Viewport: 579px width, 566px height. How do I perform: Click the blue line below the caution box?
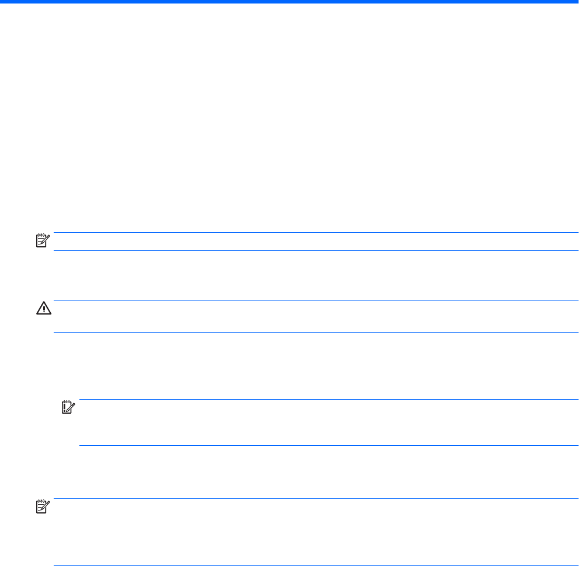coord(316,332)
